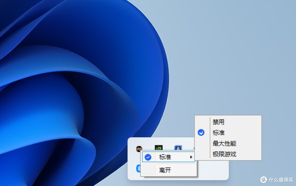296x186 pixels.
Task: Expand the 标准 submenu arrow
Action: (x=191, y=157)
